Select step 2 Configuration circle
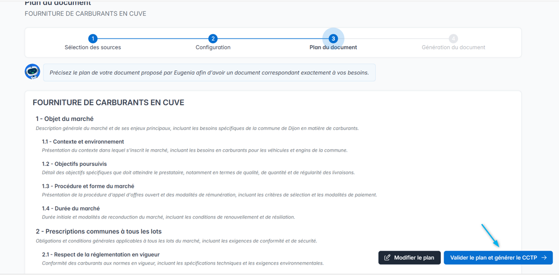The width and height of the screenshot is (559, 275). (x=213, y=39)
